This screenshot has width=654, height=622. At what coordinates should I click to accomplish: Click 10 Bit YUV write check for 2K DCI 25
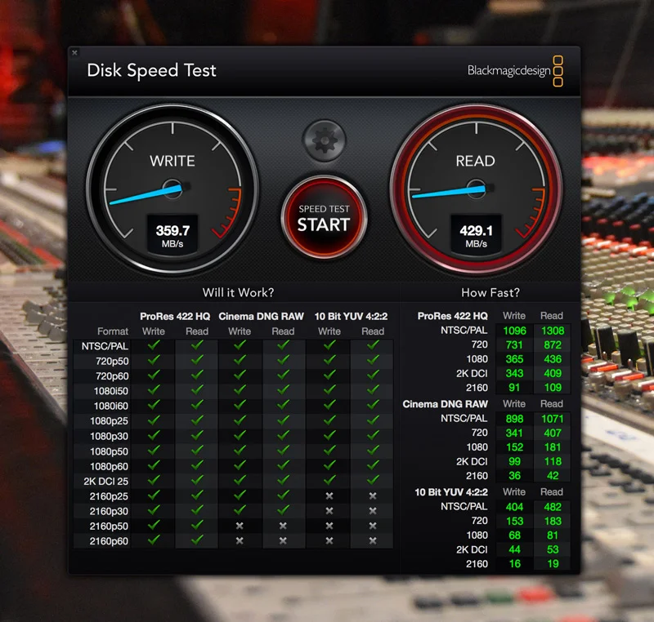[329, 481]
